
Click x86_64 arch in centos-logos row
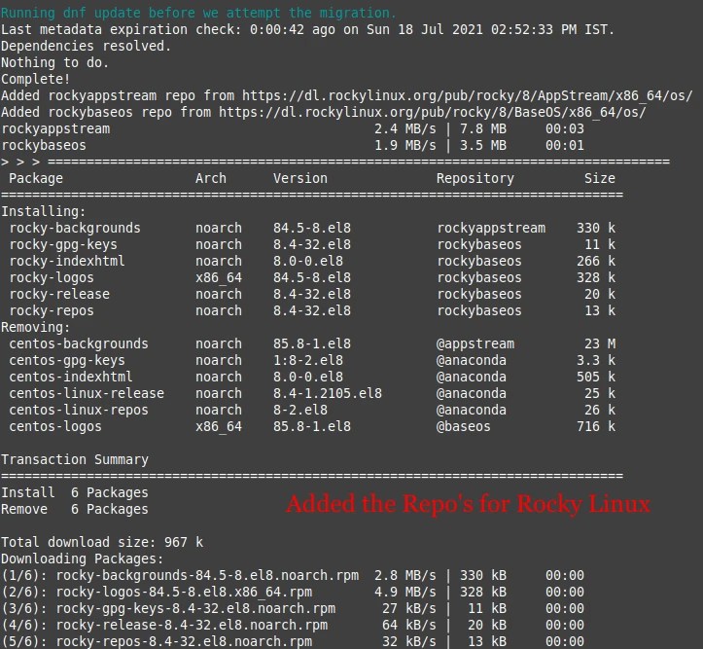click(x=219, y=427)
